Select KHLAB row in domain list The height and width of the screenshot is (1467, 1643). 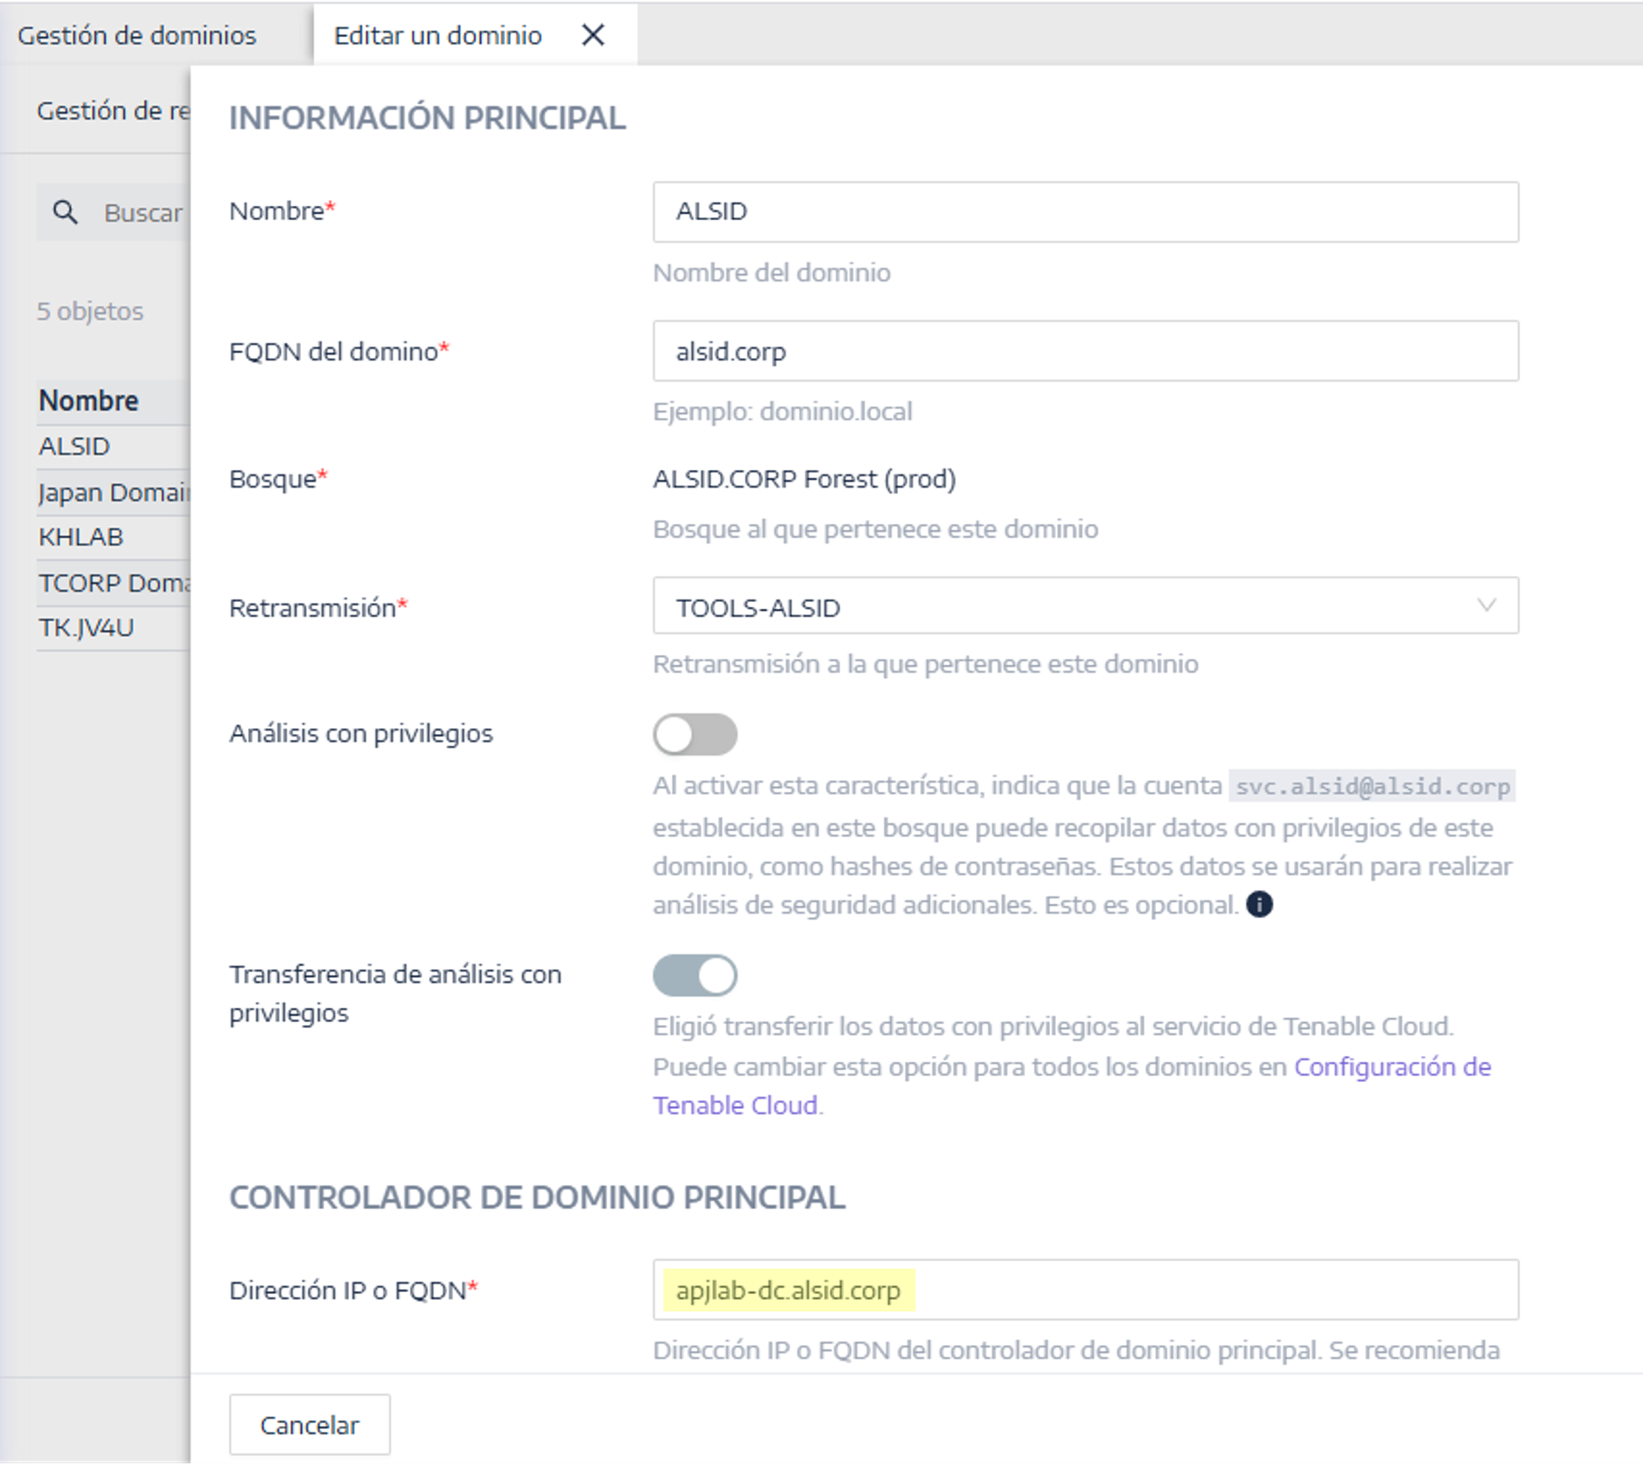[x=114, y=537]
